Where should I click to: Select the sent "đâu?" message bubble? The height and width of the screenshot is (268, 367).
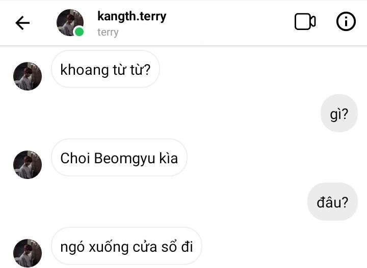332,202
